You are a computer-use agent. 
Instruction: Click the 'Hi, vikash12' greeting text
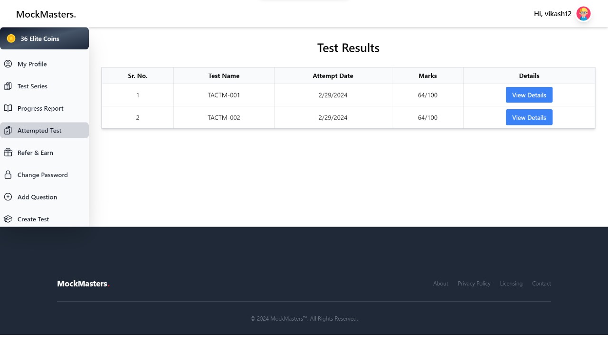[552, 14]
